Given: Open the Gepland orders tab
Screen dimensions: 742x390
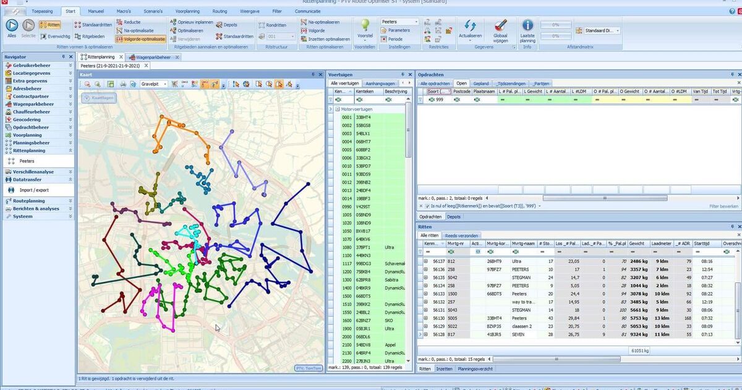Looking at the screenshot, I should pyautogui.click(x=480, y=83).
